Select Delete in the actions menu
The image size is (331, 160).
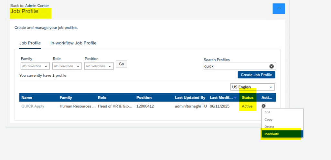tap(269, 127)
